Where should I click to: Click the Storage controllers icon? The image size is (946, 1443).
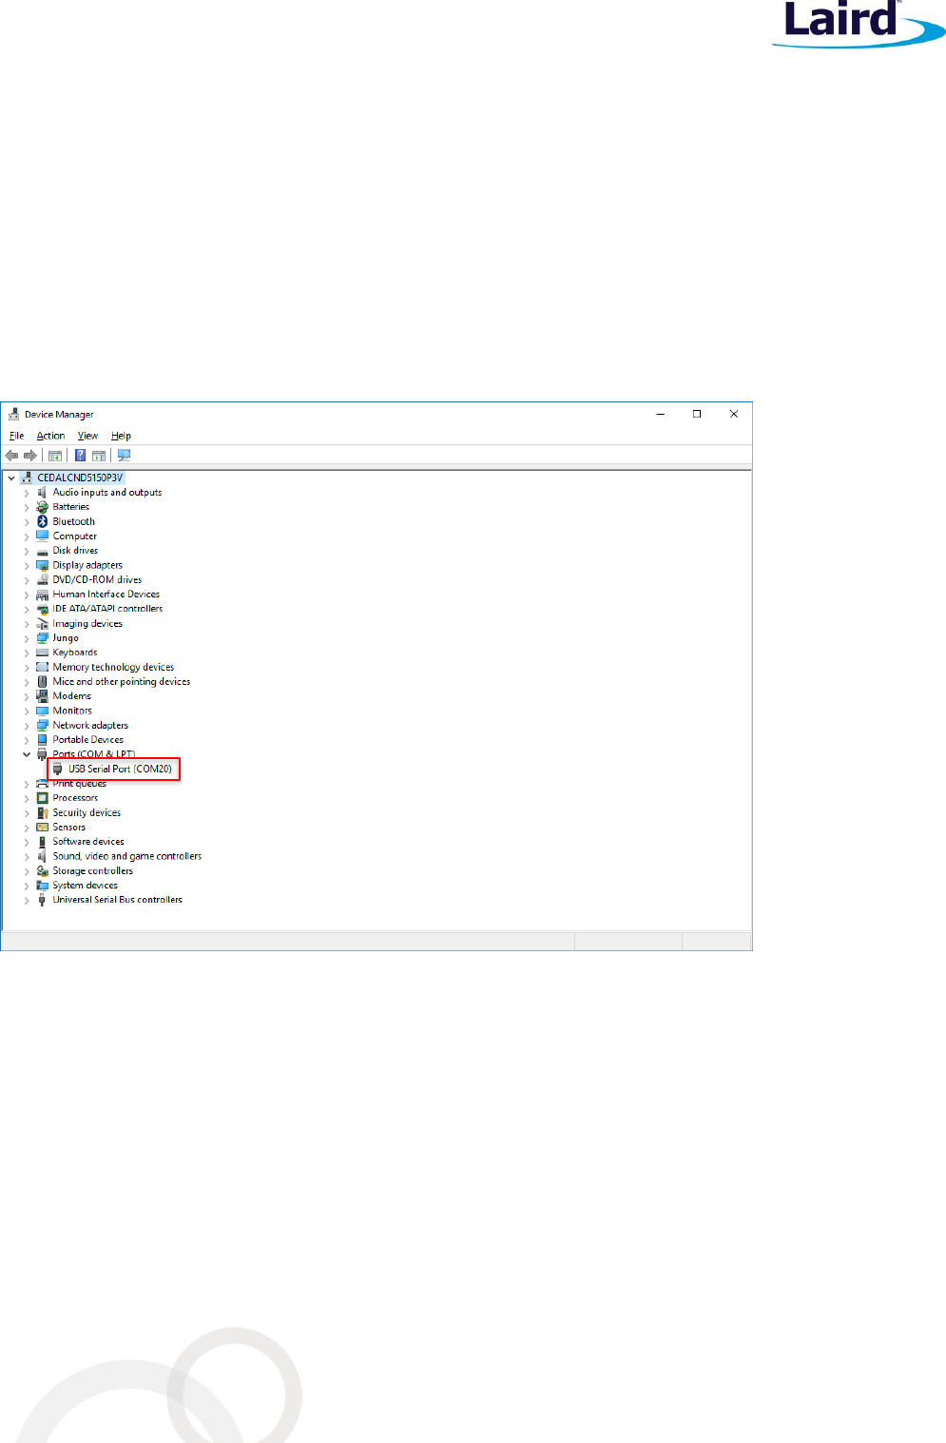coord(42,871)
